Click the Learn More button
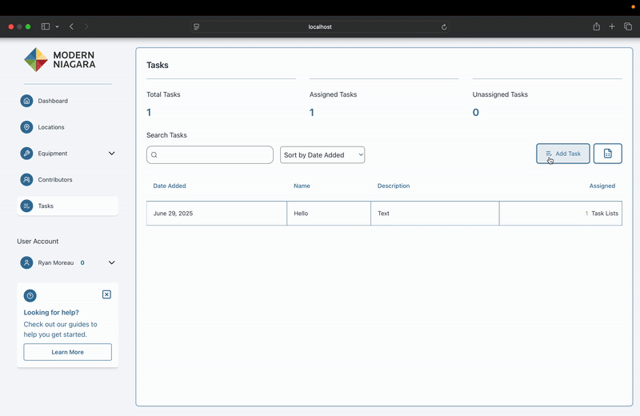 click(67, 352)
